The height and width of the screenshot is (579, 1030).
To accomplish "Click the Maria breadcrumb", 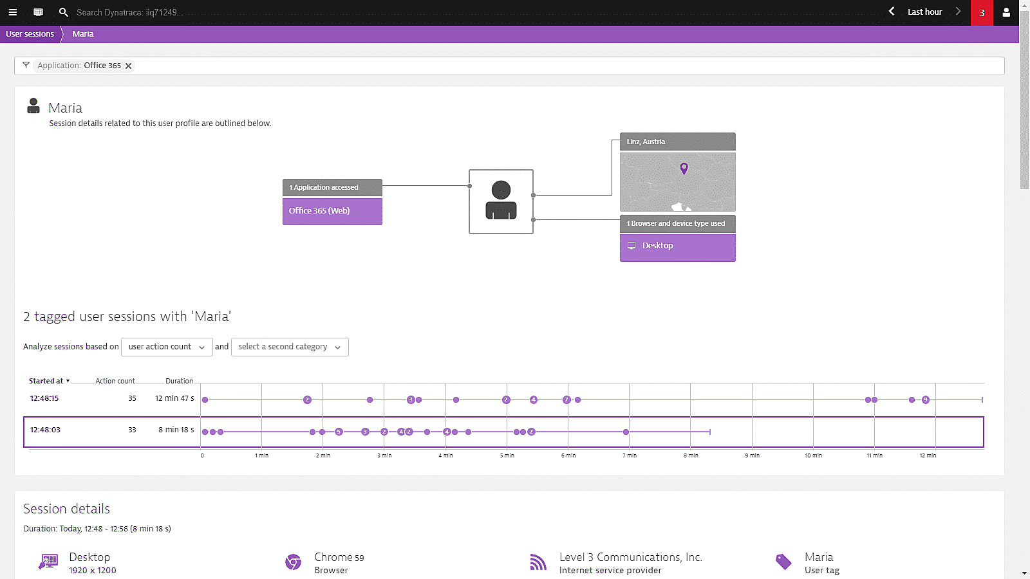I will [x=82, y=34].
